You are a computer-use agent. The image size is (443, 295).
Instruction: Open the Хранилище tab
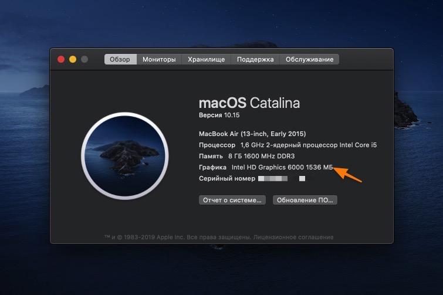206,59
